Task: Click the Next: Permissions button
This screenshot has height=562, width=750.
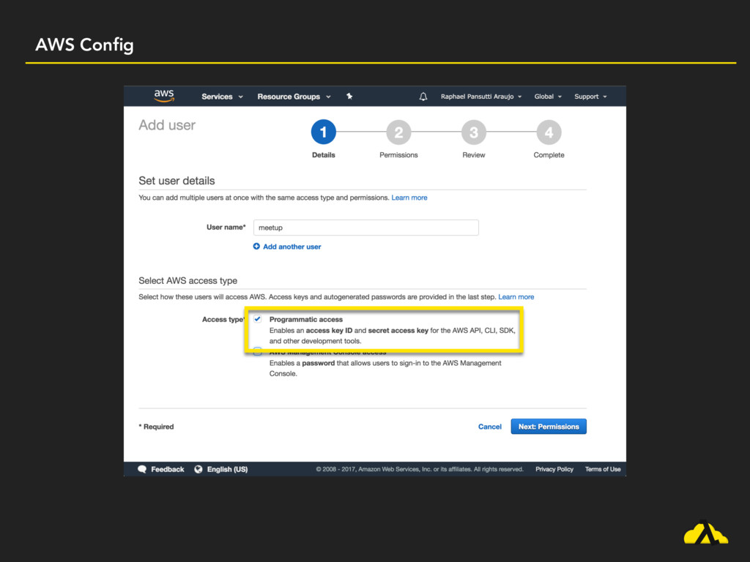Action: click(x=549, y=427)
